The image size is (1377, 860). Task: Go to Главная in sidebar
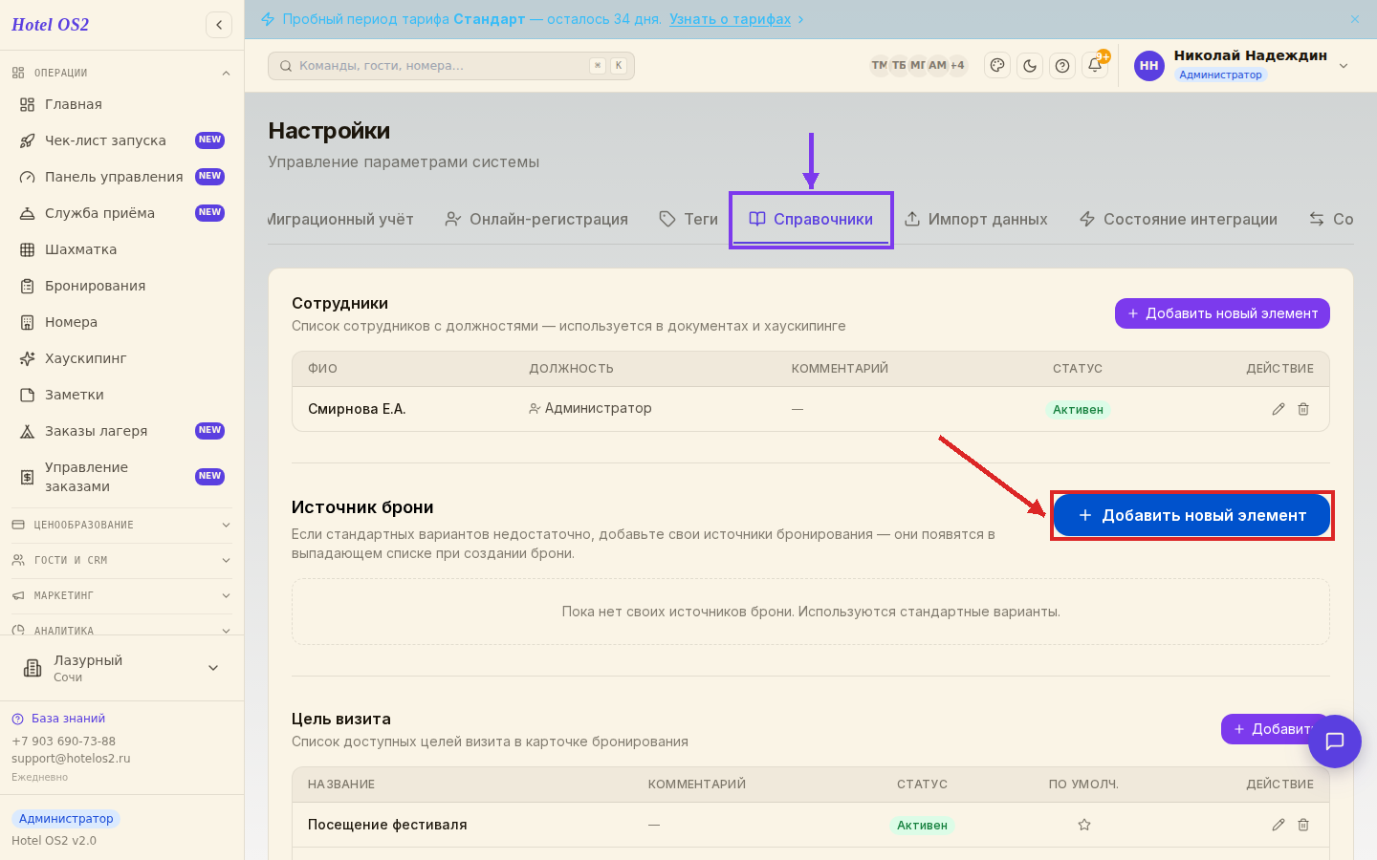122,104
